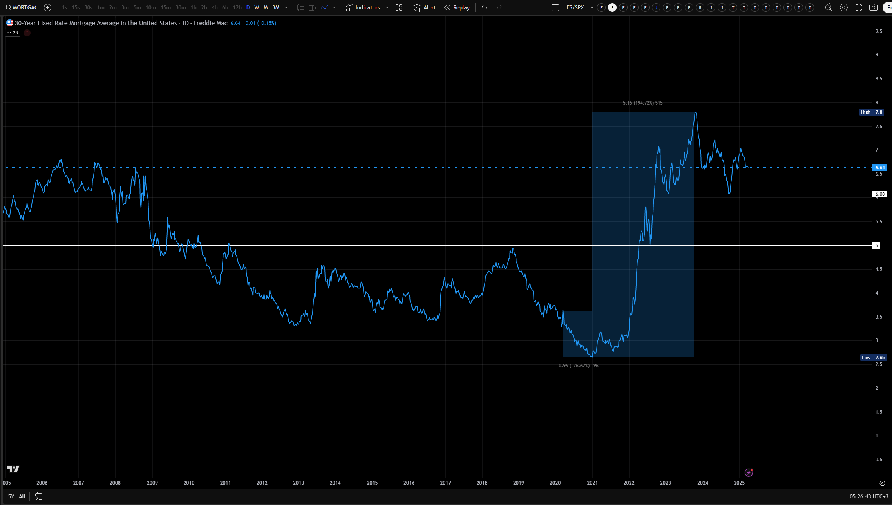Start bar Replay mode
The height and width of the screenshot is (505, 892).
click(457, 7)
